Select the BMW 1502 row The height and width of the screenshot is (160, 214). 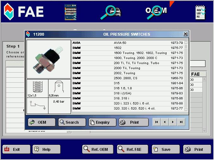tap(128, 48)
